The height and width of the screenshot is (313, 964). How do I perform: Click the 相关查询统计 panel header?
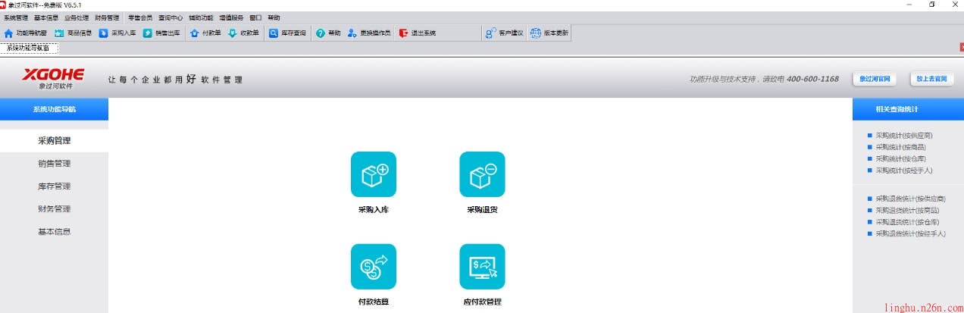tap(908, 109)
